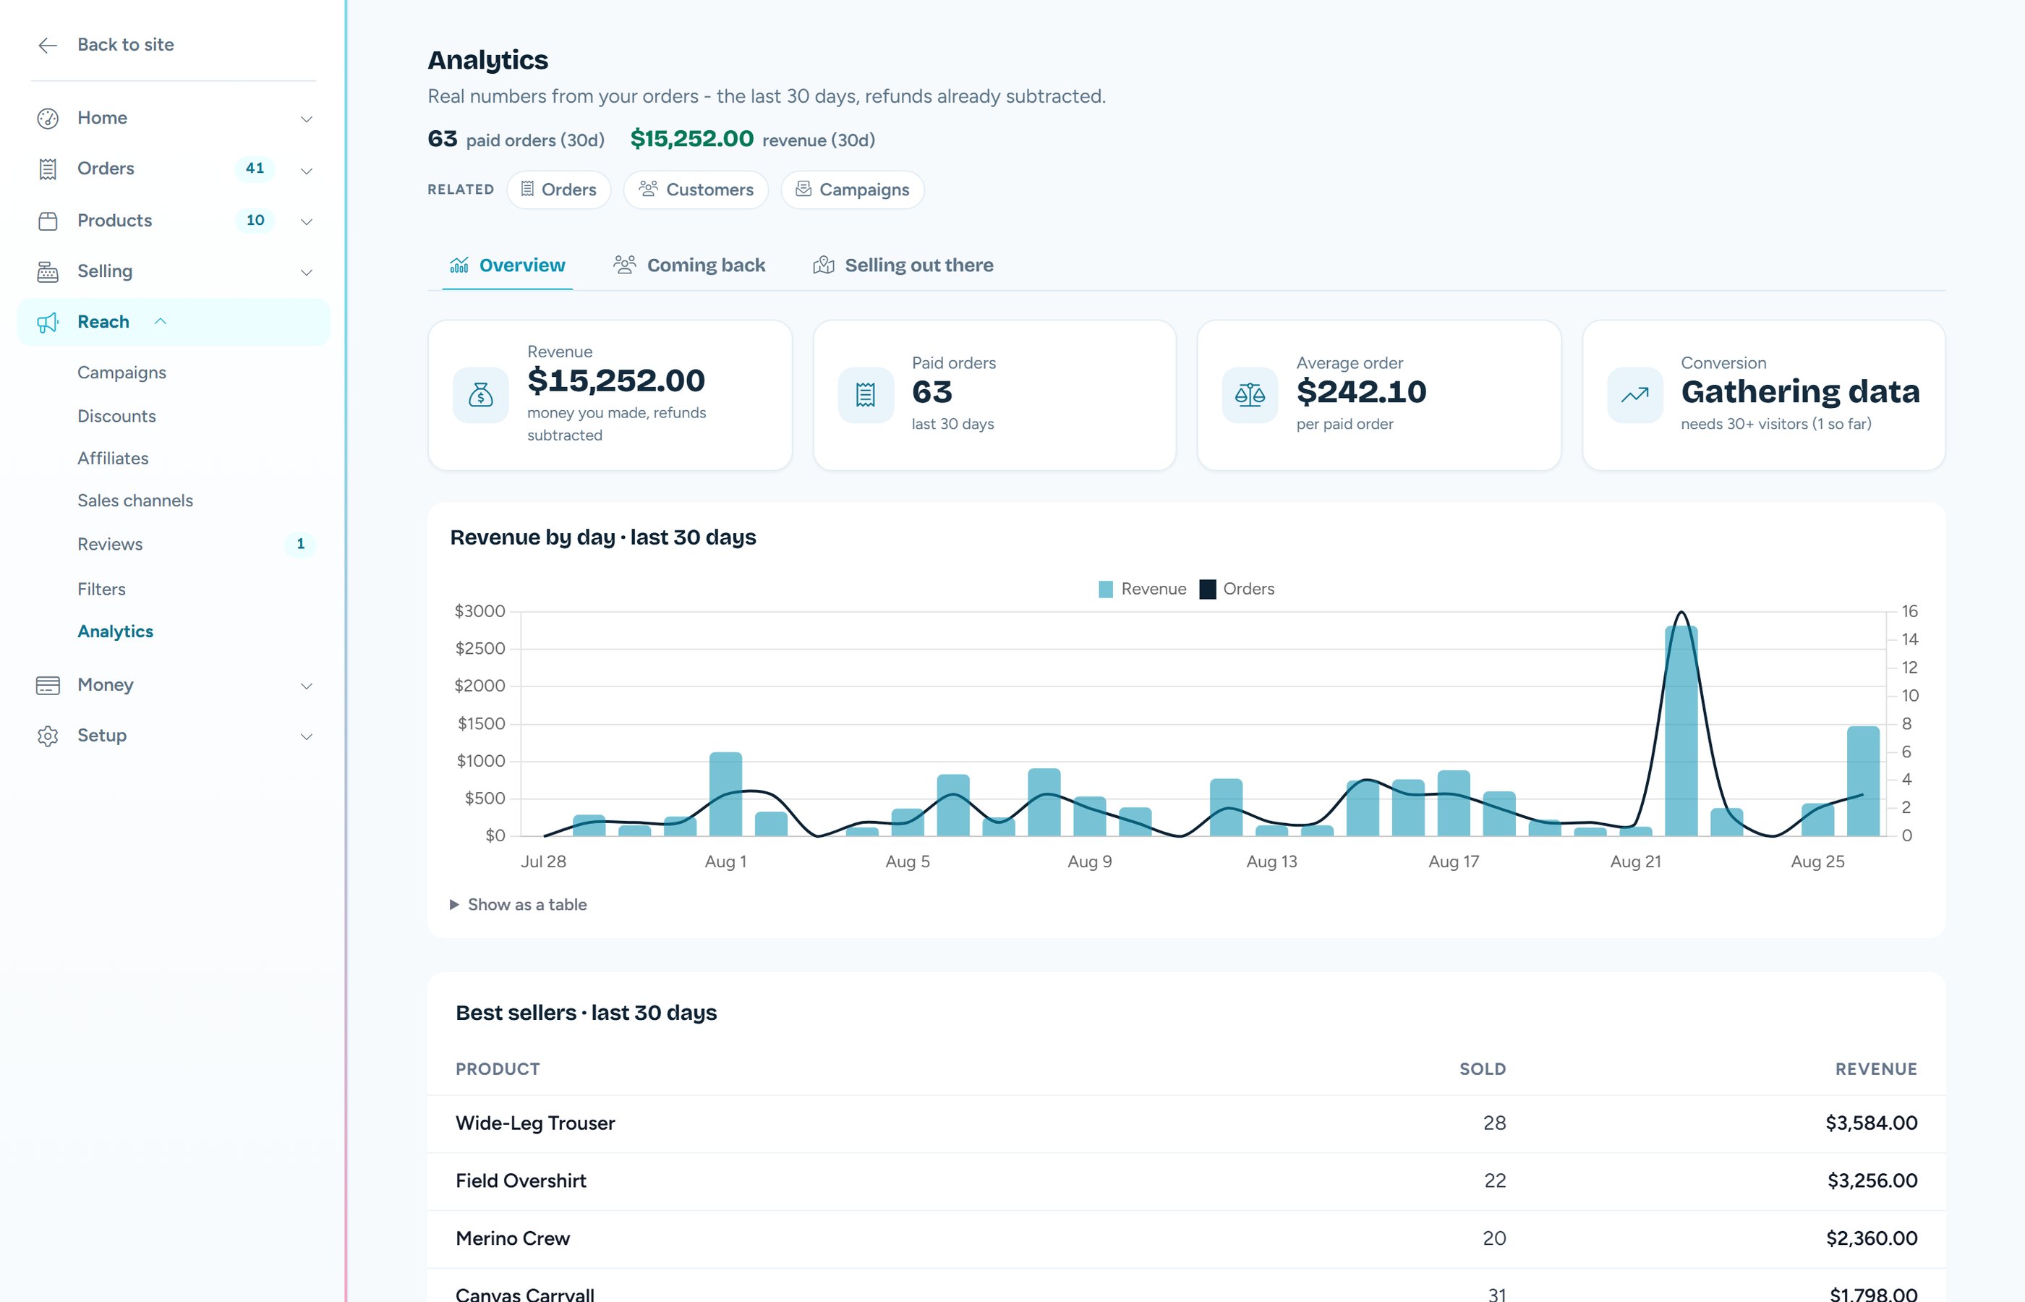Click the Products box icon in sidebar
This screenshot has width=2025, height=1302.
pos(48,221)
